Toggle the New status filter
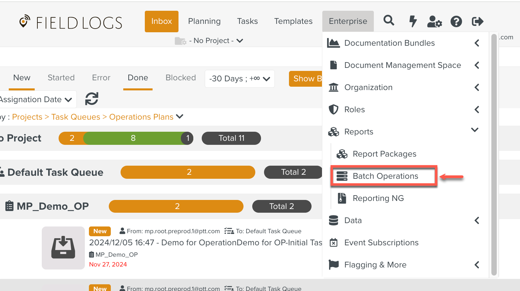Viewport: 520px width, 291px height. coord(22,78)
